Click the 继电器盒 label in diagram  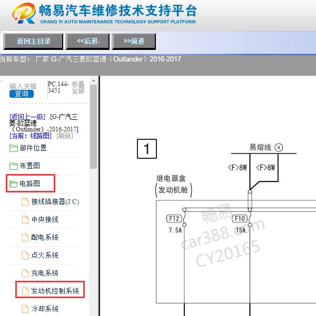[171, 178]
